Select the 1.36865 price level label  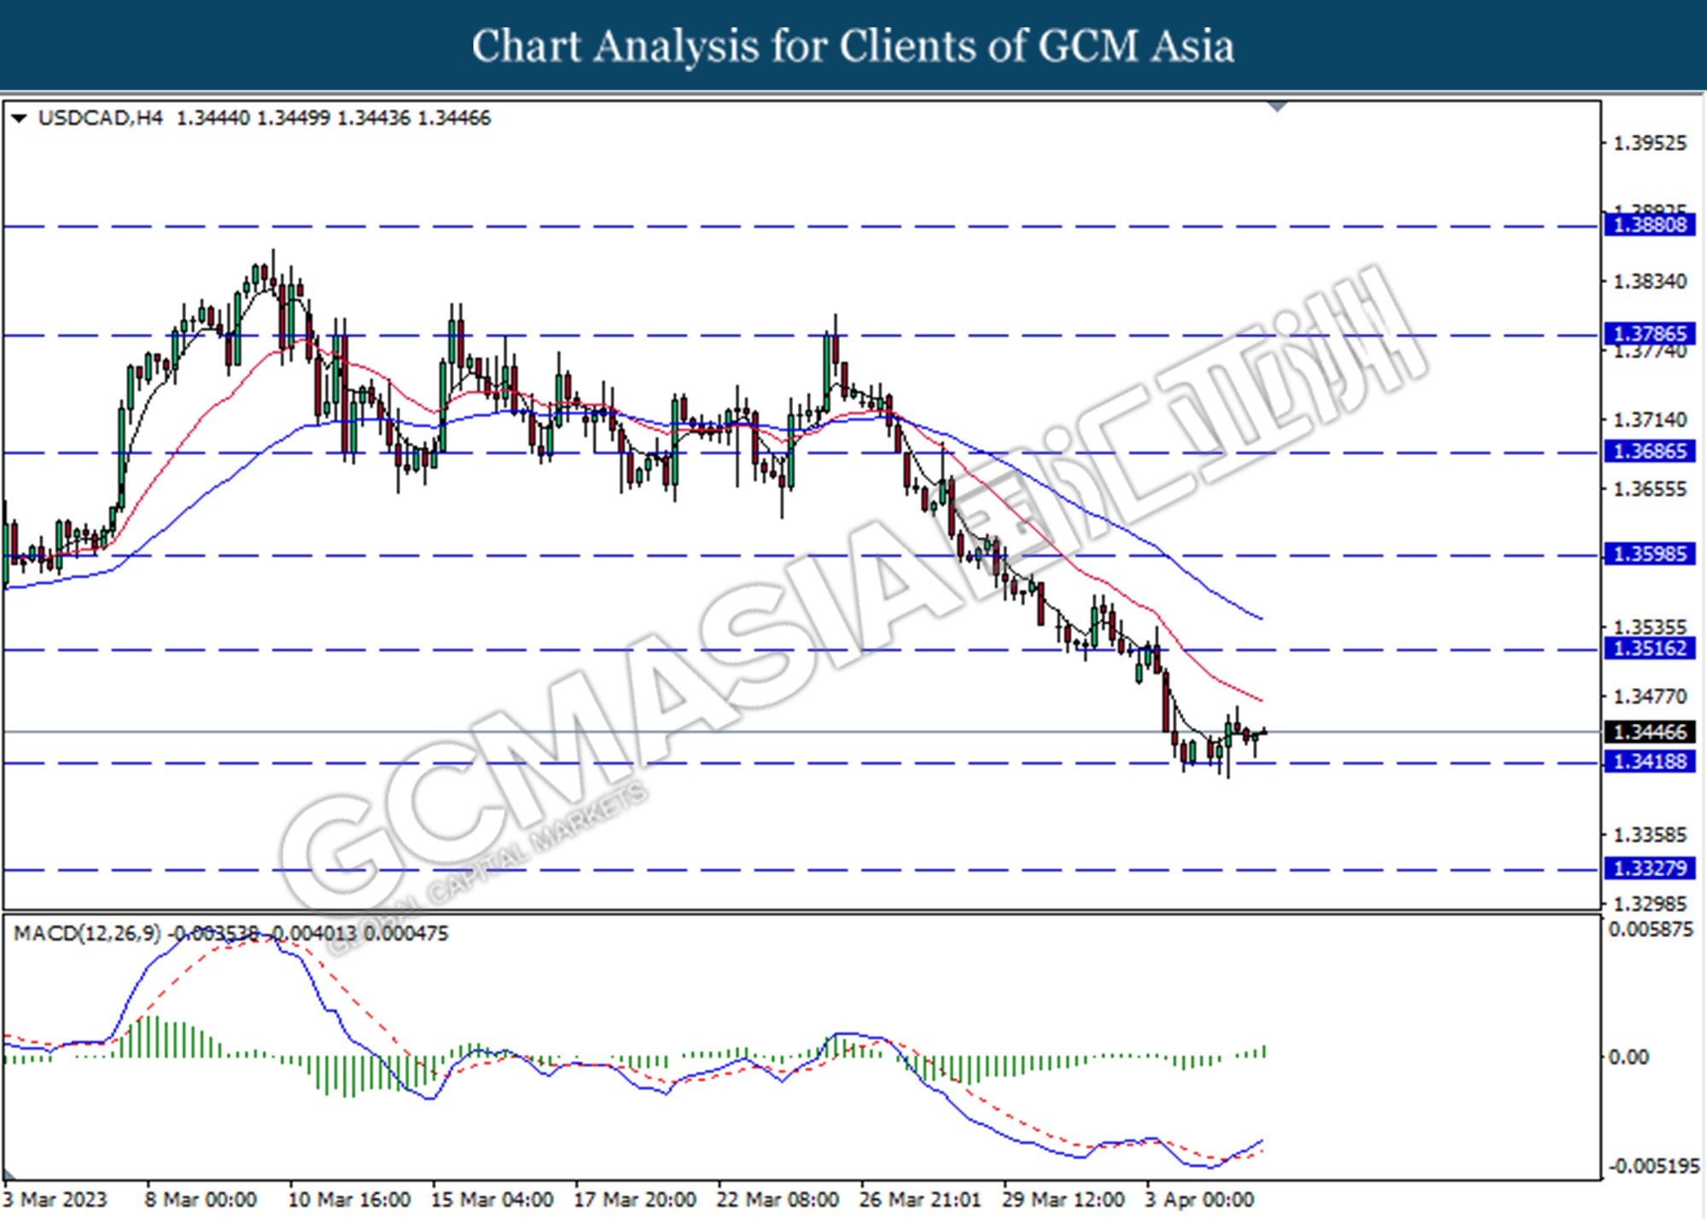[1649, 452]
